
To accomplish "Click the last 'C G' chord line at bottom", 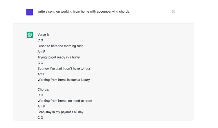I will [40, 118].
